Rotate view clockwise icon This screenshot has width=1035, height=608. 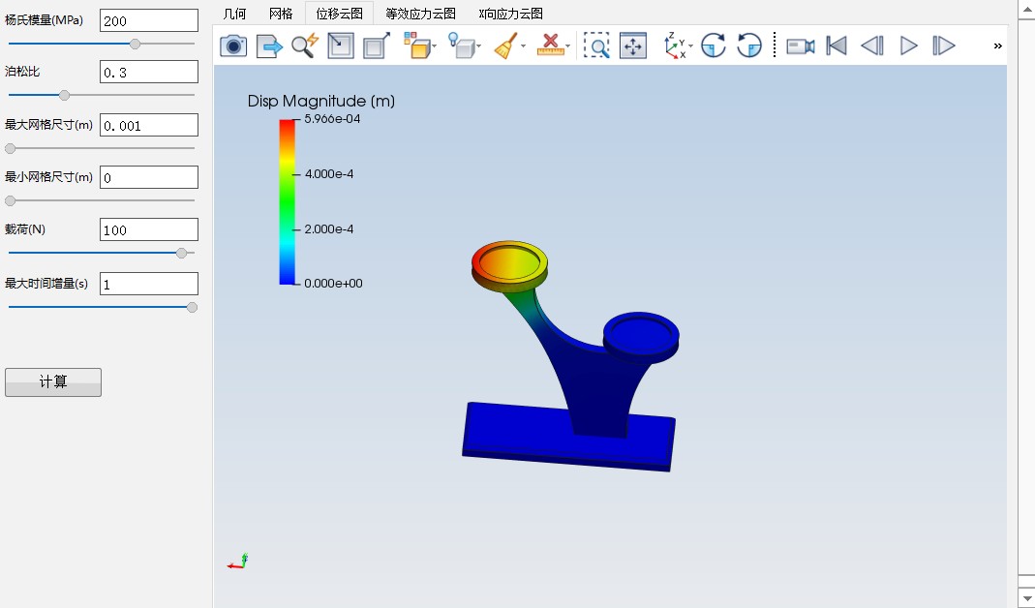(713, 46)
